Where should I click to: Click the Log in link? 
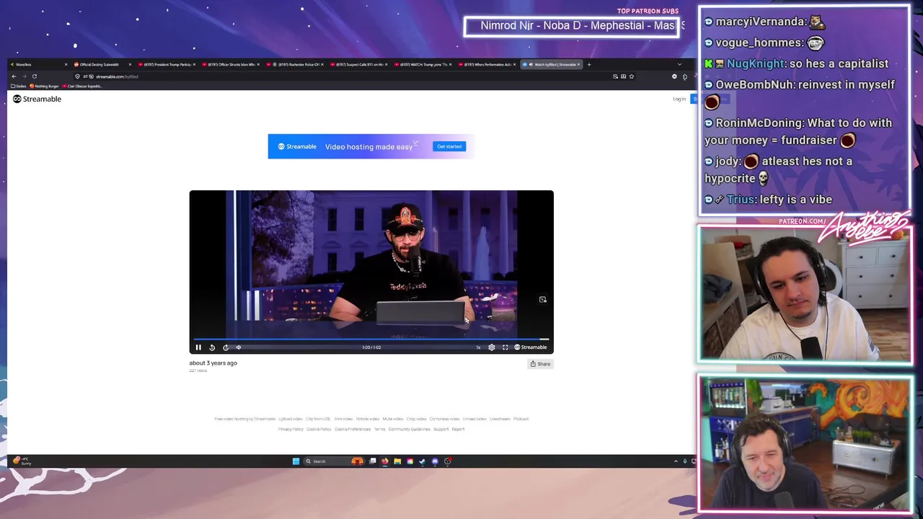(679, 99)
